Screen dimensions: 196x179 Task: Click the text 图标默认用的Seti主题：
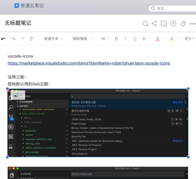(29, 84)
